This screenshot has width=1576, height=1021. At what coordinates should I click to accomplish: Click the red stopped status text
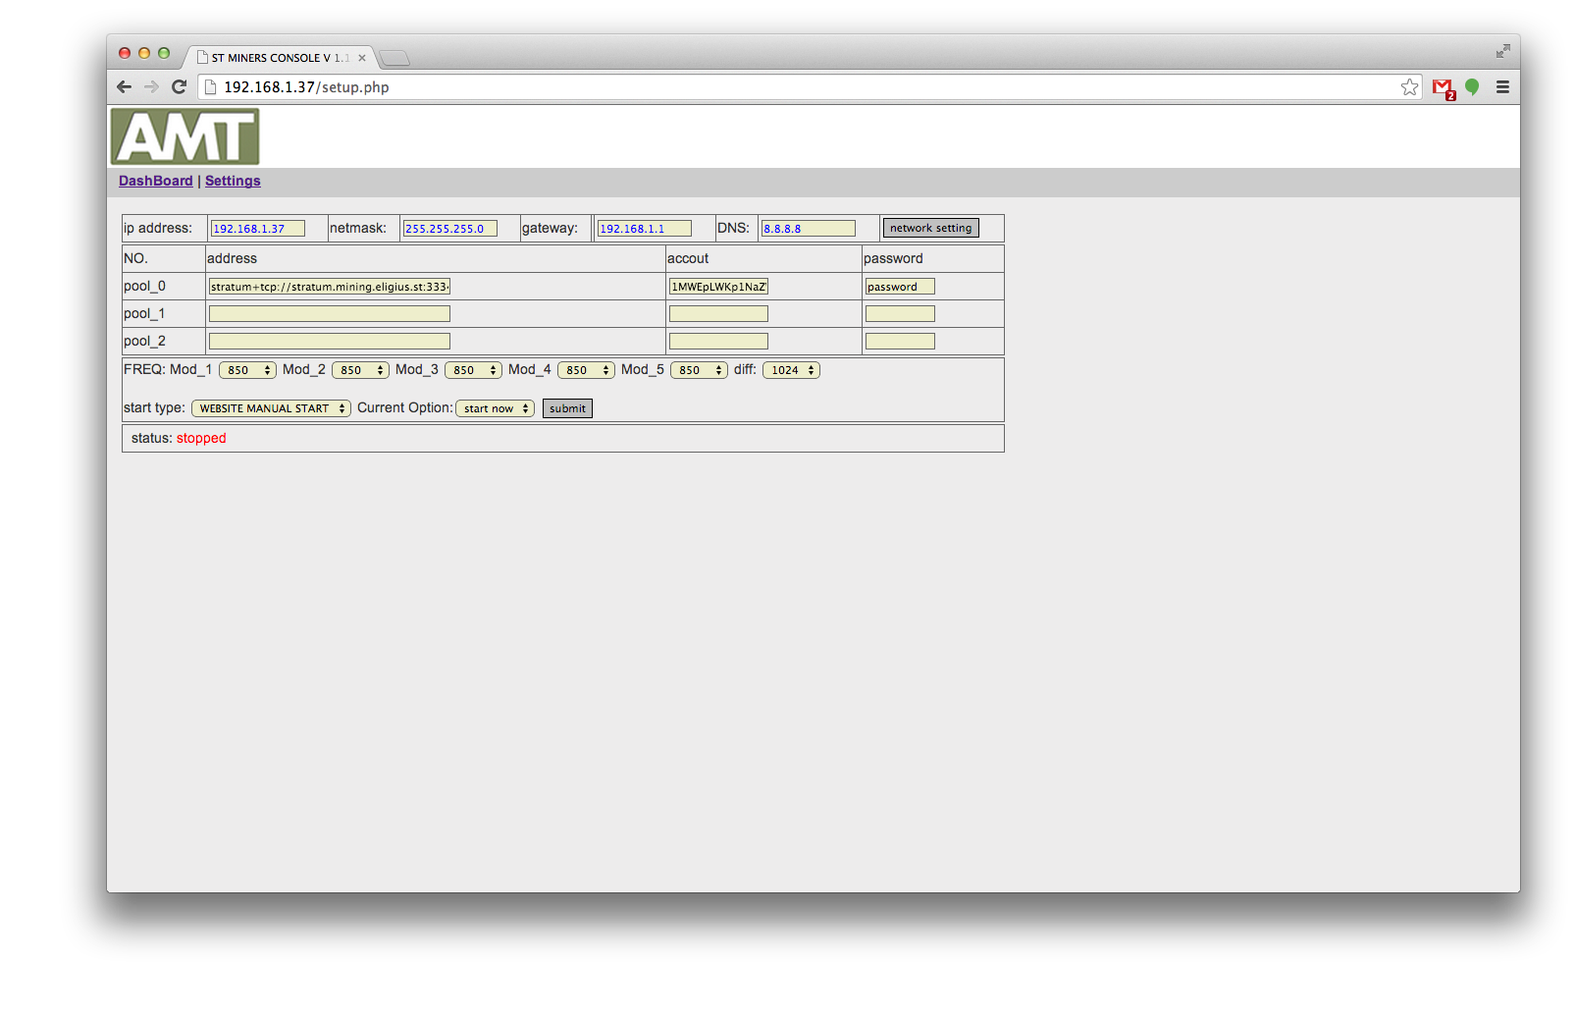[x=201, y=438]
